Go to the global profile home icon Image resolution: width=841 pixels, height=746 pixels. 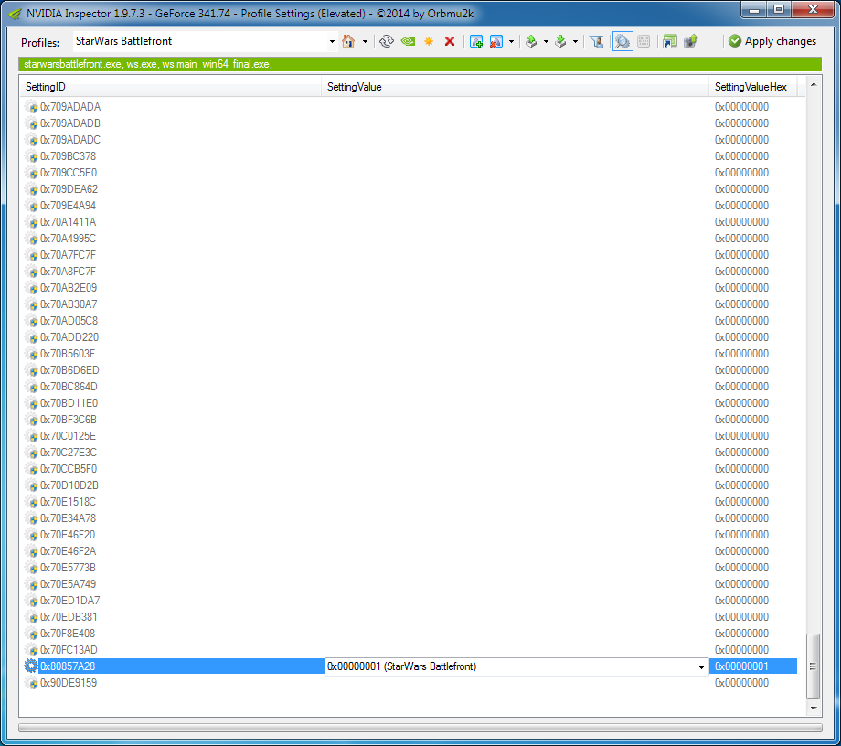[348, 41]
